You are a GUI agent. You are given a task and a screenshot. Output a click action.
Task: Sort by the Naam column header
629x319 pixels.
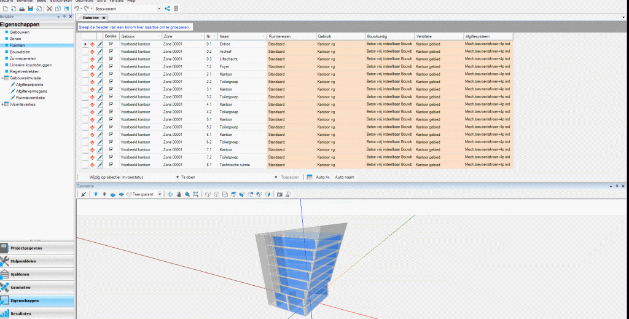pyautogui.click(x=242, y=36)
